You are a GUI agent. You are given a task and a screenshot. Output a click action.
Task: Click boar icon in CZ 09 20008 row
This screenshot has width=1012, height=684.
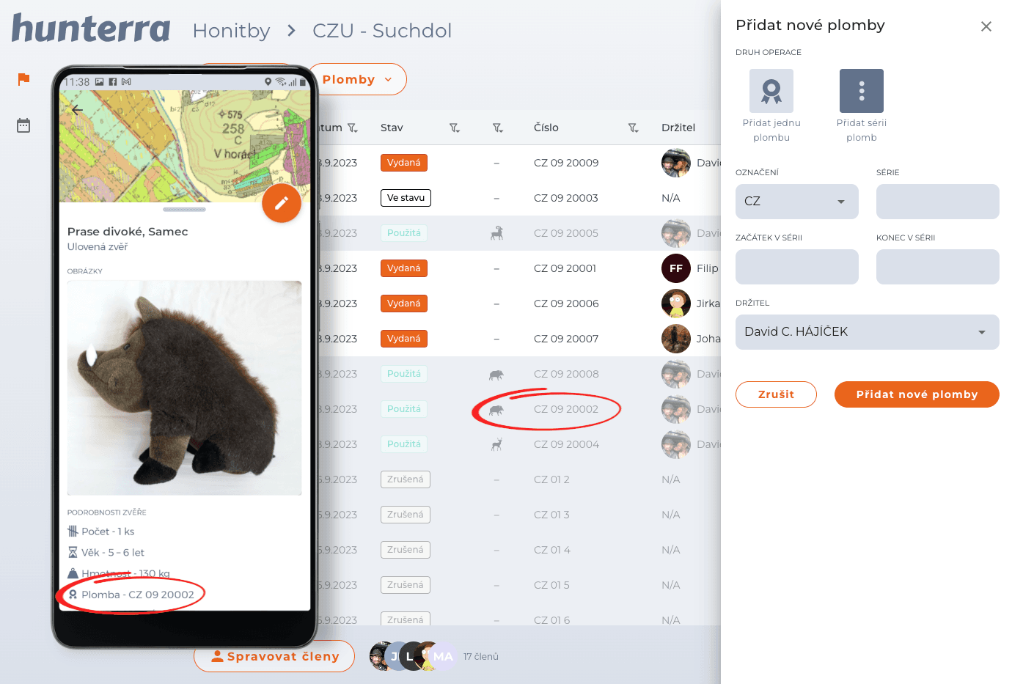pyautogui.click(x=496, y=375)
